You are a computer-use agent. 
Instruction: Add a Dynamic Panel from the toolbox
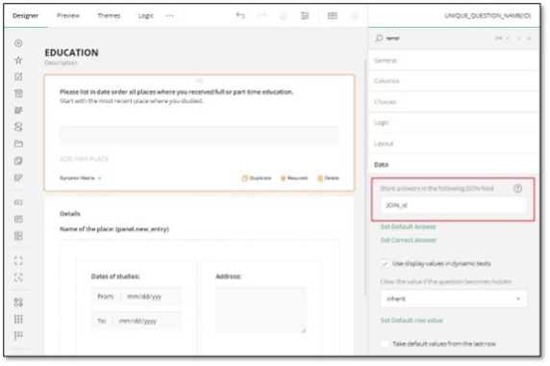(x=18, y=277)
